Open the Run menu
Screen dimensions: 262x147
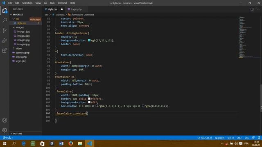[x=52, y=3]
